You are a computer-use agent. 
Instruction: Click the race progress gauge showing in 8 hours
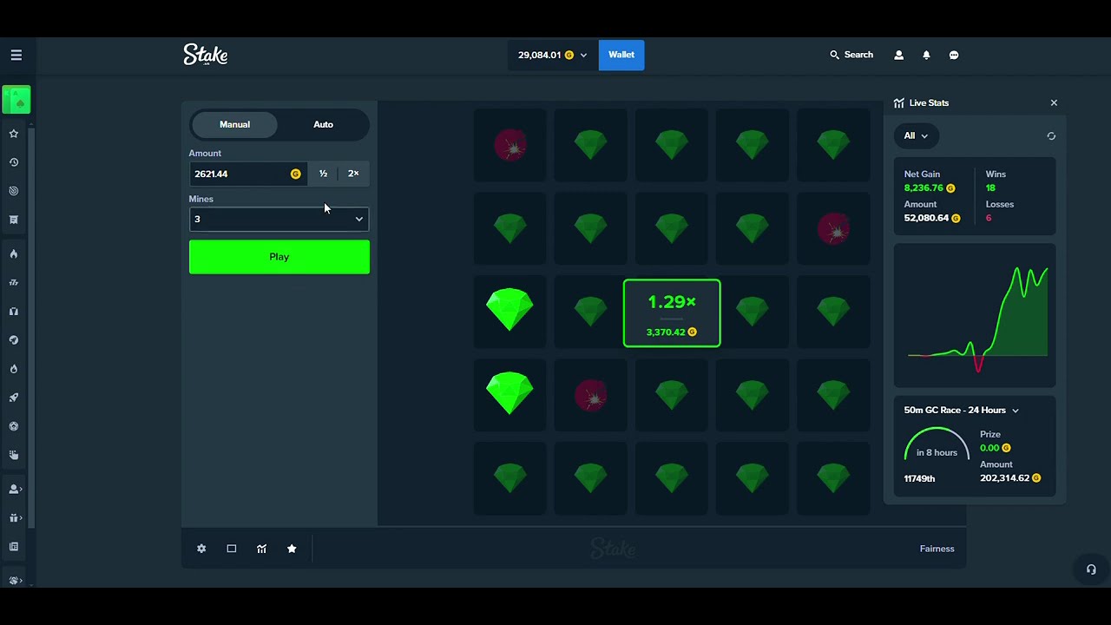(936, 444)
